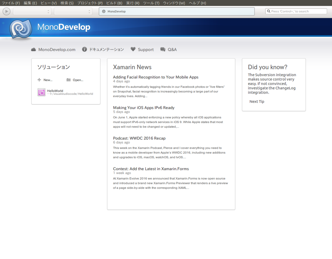
Task: Click the '4 days ago' timestamp
Action: [122, 81]
